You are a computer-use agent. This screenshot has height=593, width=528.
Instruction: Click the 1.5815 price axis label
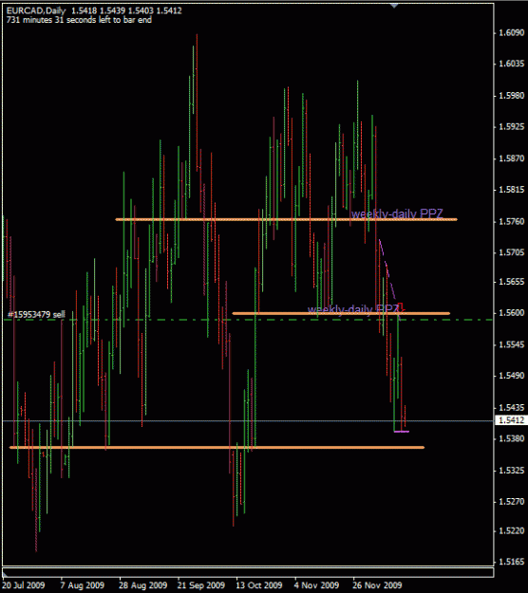click(x=511, y=190)
